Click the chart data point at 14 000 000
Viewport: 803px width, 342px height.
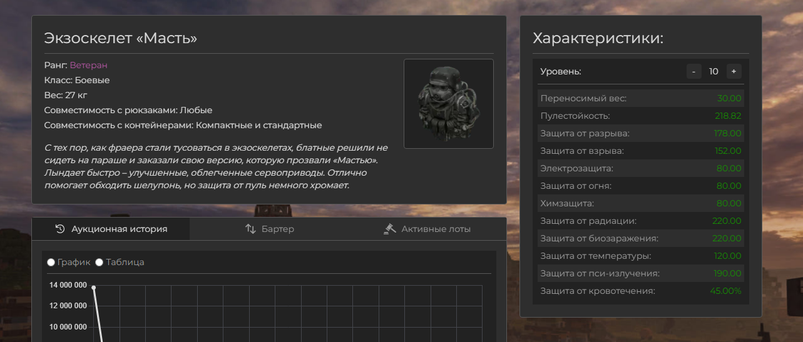94,288
